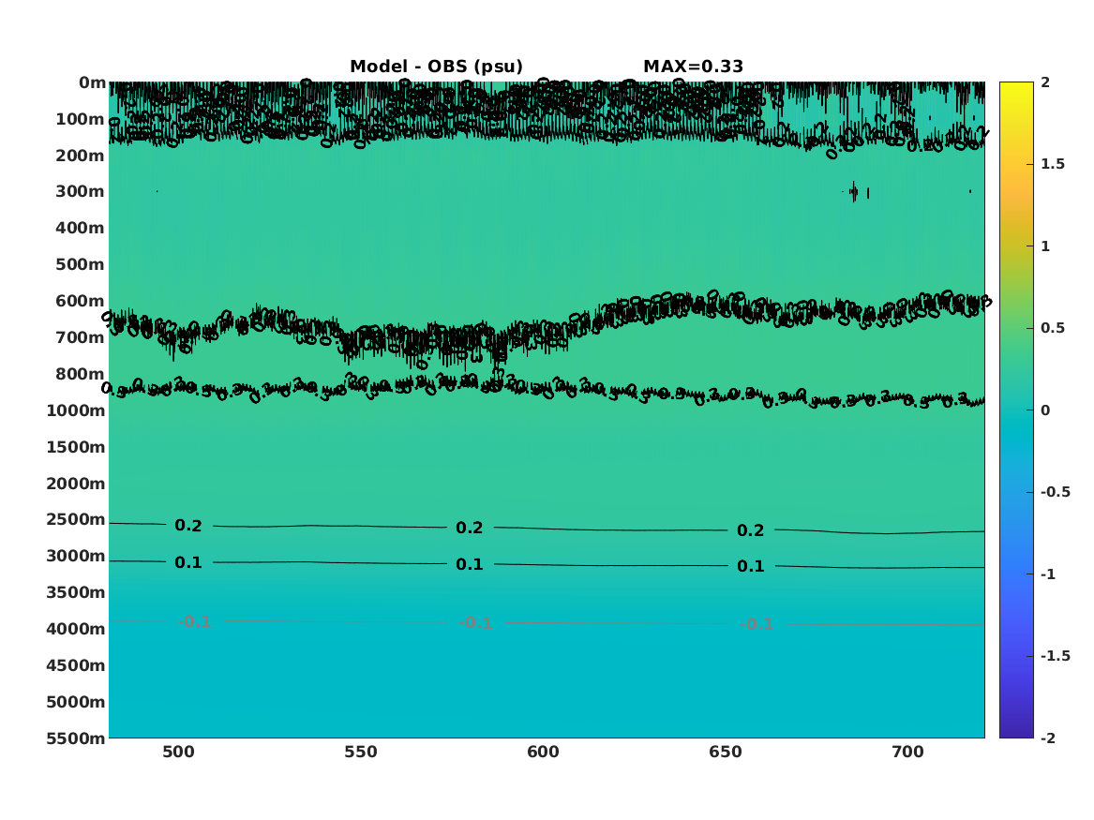The height and width of the screenshot is (820, 1094).
Task: Select the colorbar tick label '-0.5'
Action: click(x=1056, y=492)
